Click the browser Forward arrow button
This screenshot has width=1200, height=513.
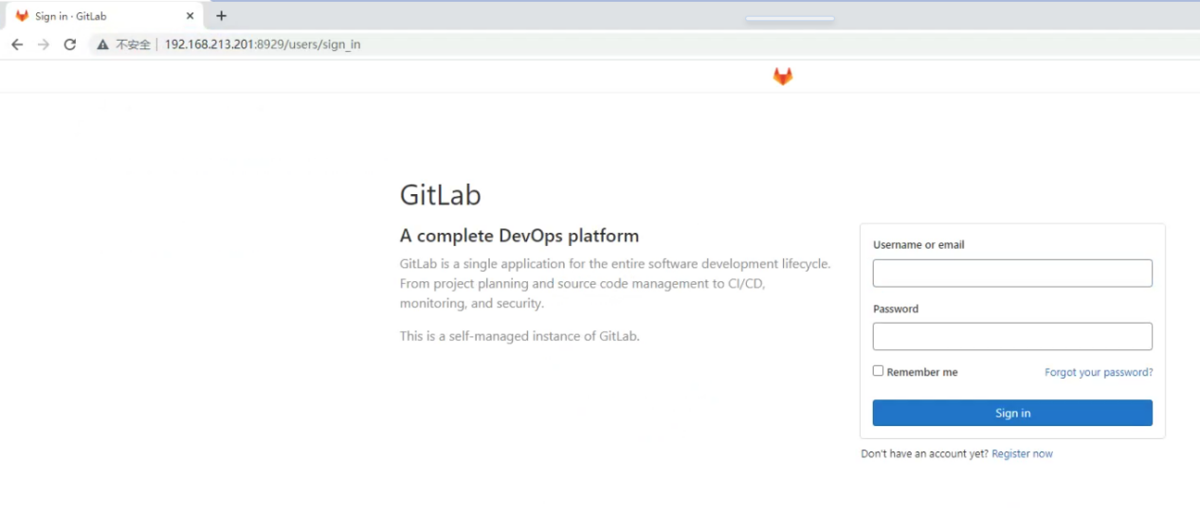[x=44, y=44]
